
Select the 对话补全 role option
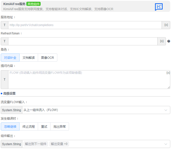click(10, 58)
